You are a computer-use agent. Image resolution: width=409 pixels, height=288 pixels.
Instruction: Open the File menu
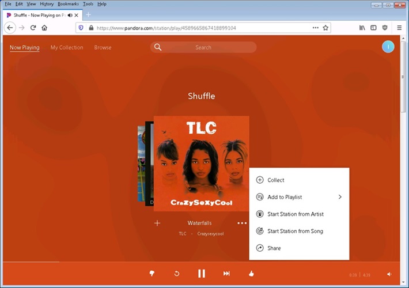coord(8,4)
